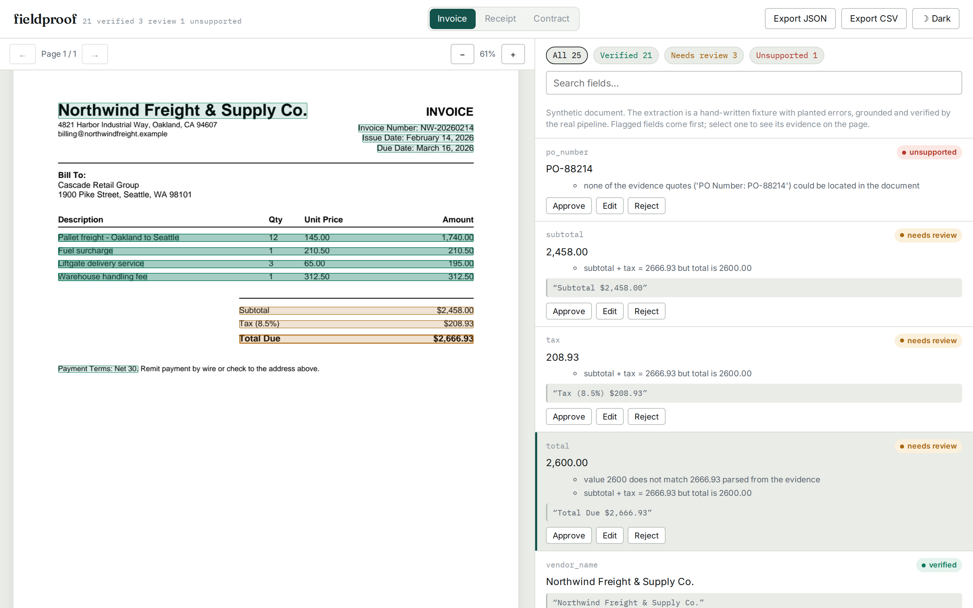
Task: Focus the Search fields input
Action: click(753, 83)
